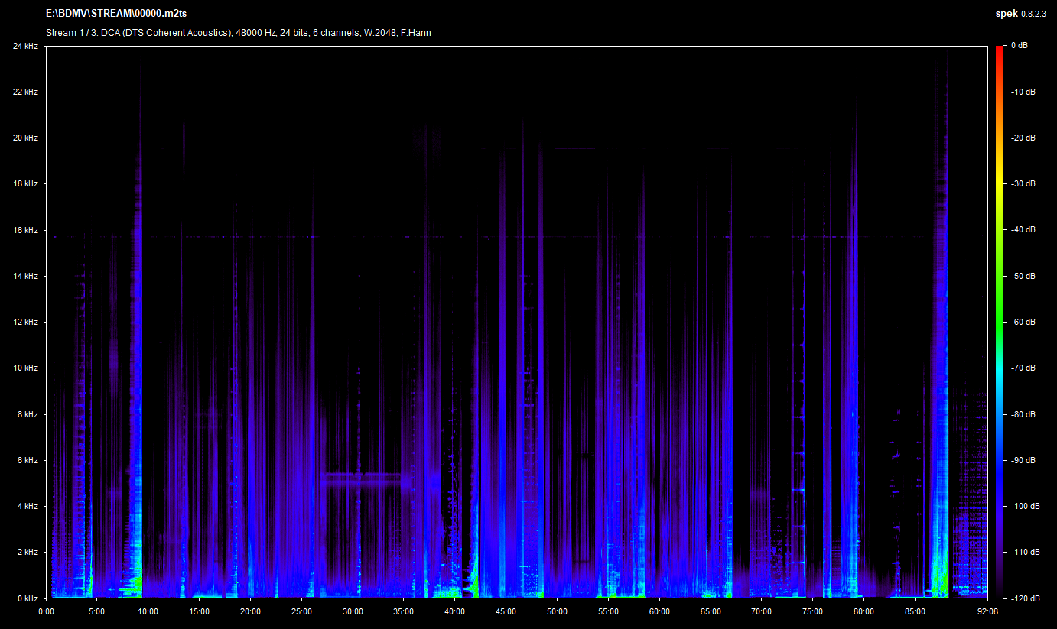
Task: Click the 0:00 time axis label
Action: pyautogui.click(x=46, y=611)
